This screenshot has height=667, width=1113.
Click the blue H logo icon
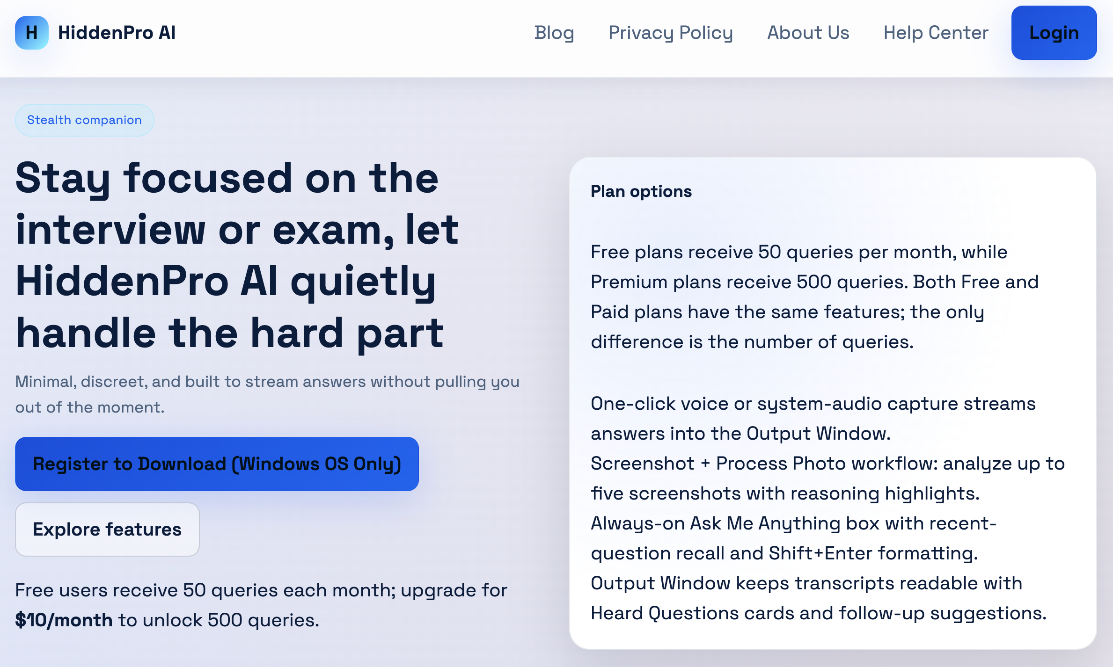31,33
